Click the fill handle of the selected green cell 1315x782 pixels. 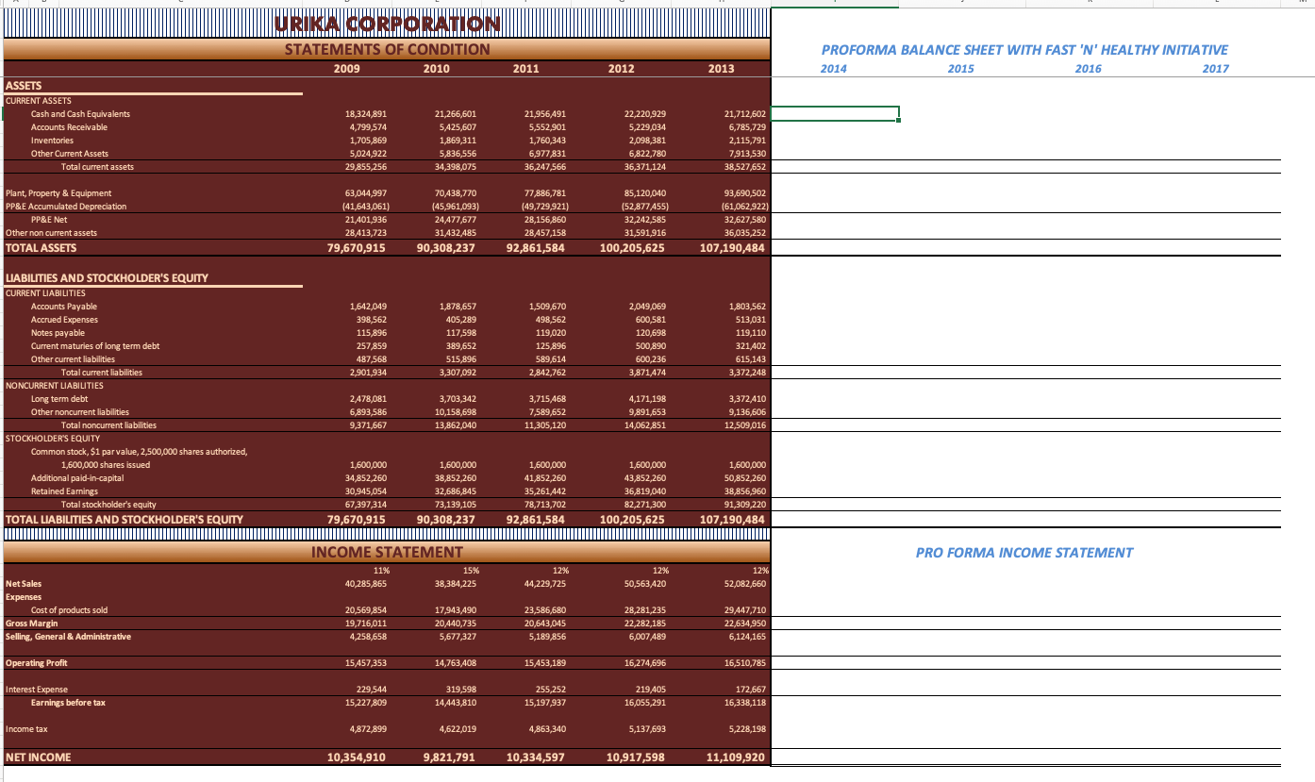[897, 122]
